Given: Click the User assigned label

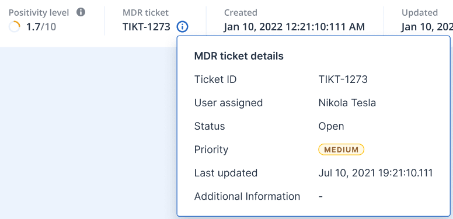Looking at the screenshot, I should [x=228, y=103].
